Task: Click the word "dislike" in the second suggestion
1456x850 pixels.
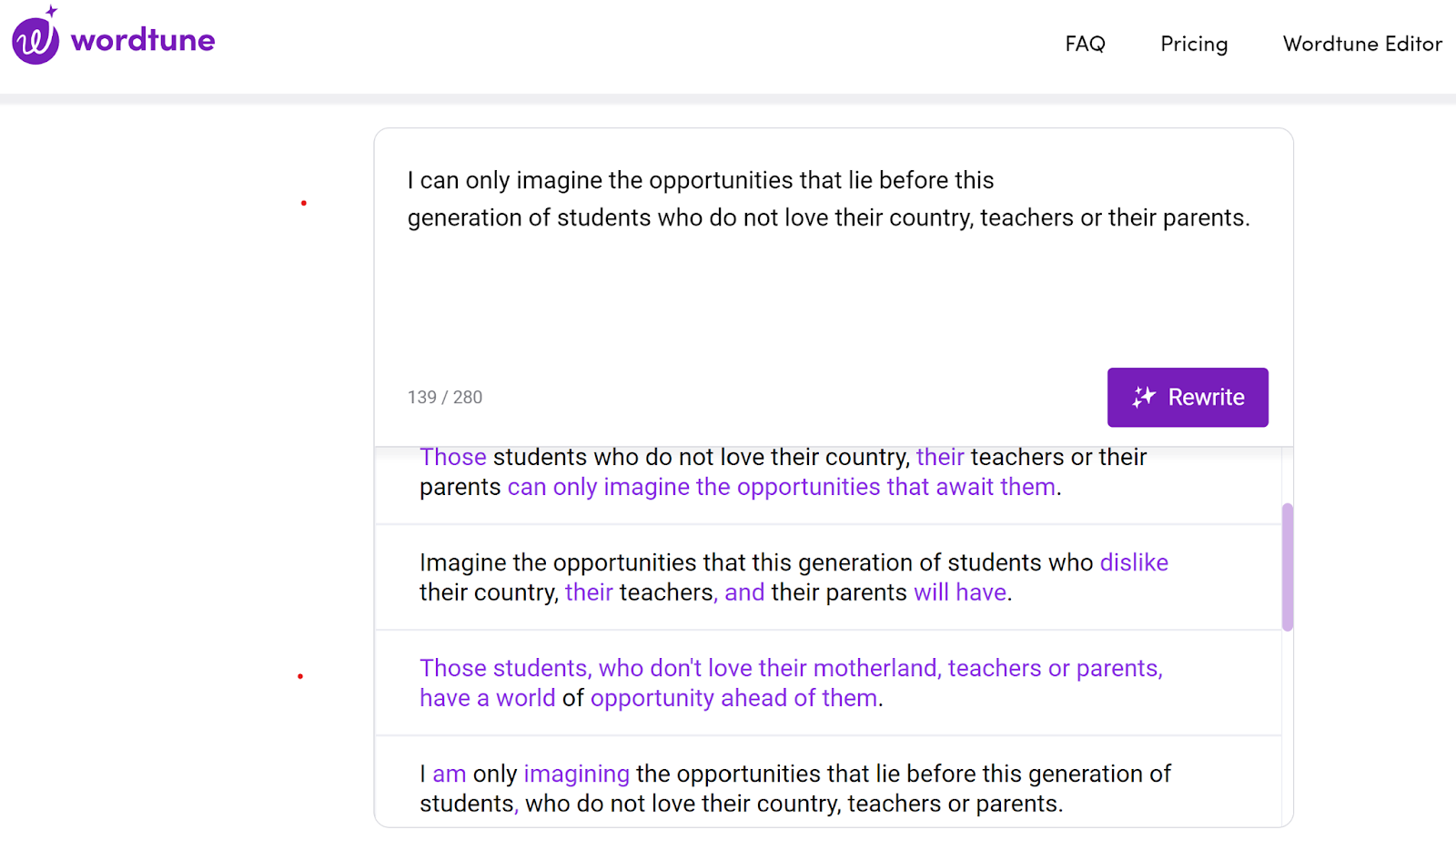Action: (1134, 562)
